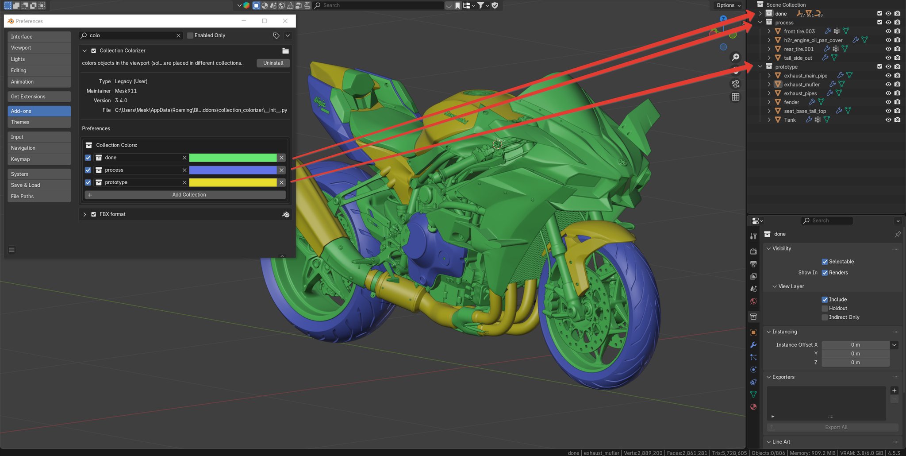Toggle the Enabled Only checkbox
This screenshot has height=456, width=906.
point(190,35)
